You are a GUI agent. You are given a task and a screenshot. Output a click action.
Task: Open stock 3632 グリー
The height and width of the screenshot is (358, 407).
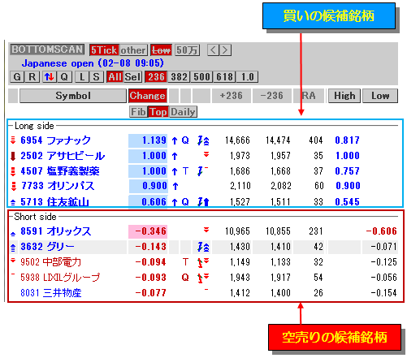47,247
